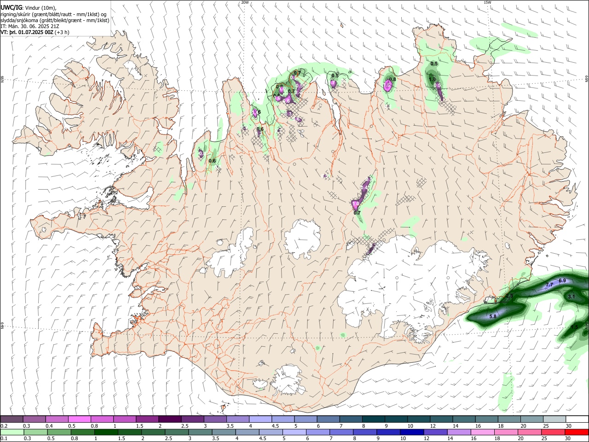Pick the bright pink 0.5–0.8 swatch in upper legend

pos(79,419)
